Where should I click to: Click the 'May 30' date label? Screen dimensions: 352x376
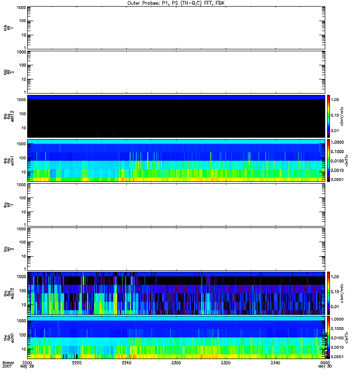click(x=325, y=366)
